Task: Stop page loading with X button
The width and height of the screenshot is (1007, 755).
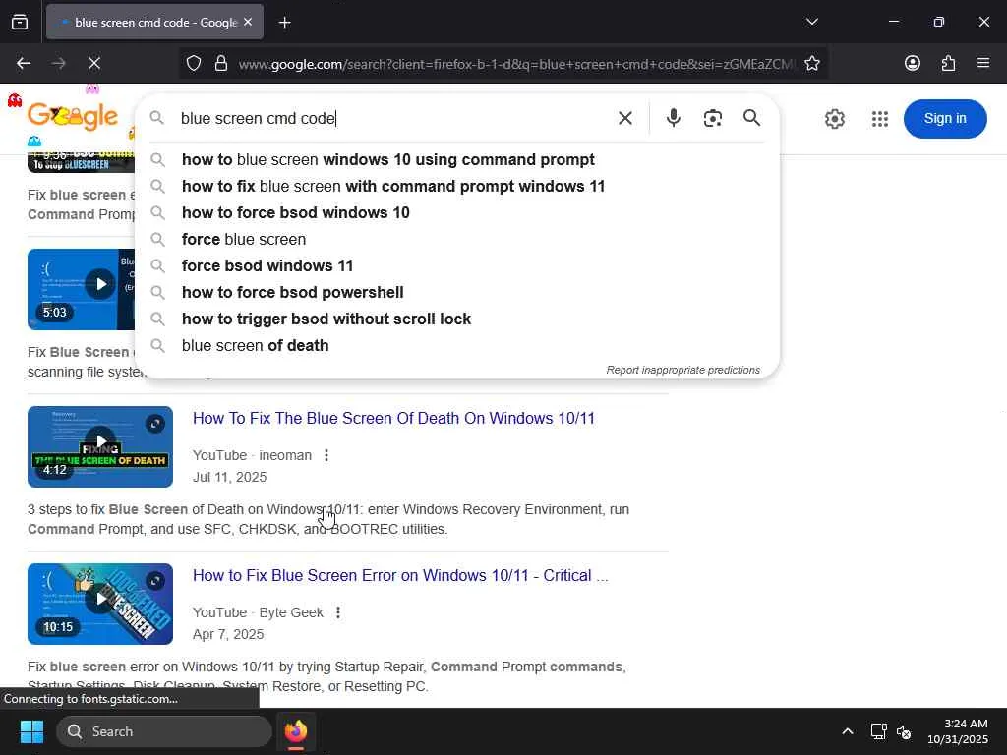Action: (x=93, y=63)
